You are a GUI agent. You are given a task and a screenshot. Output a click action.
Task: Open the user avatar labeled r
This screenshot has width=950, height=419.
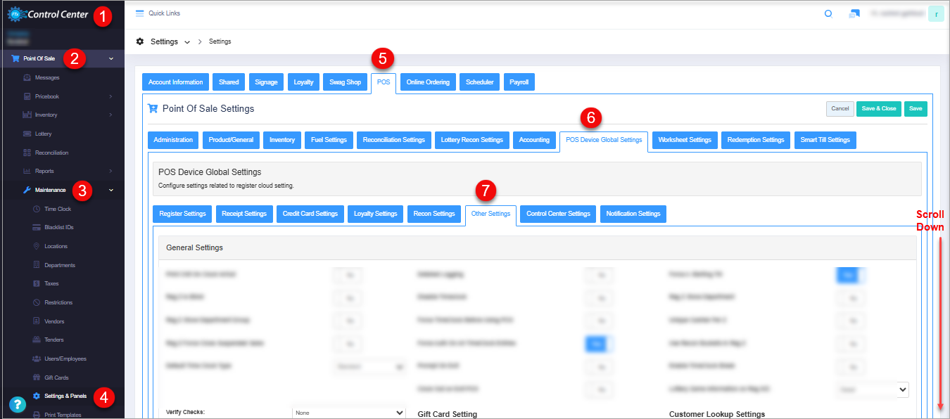(935, 13)
